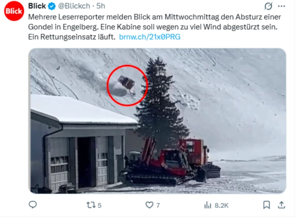Bookmark this tweet
The height and width of the screenshot is (218, 297).
[x=266, y=205]
